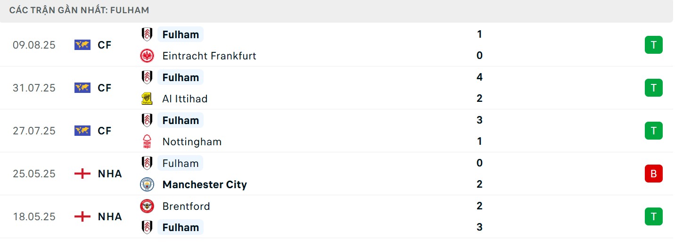The image size is (683, 249).
Task: Open the Manchester City team link
Action: (x=205, y=184)
